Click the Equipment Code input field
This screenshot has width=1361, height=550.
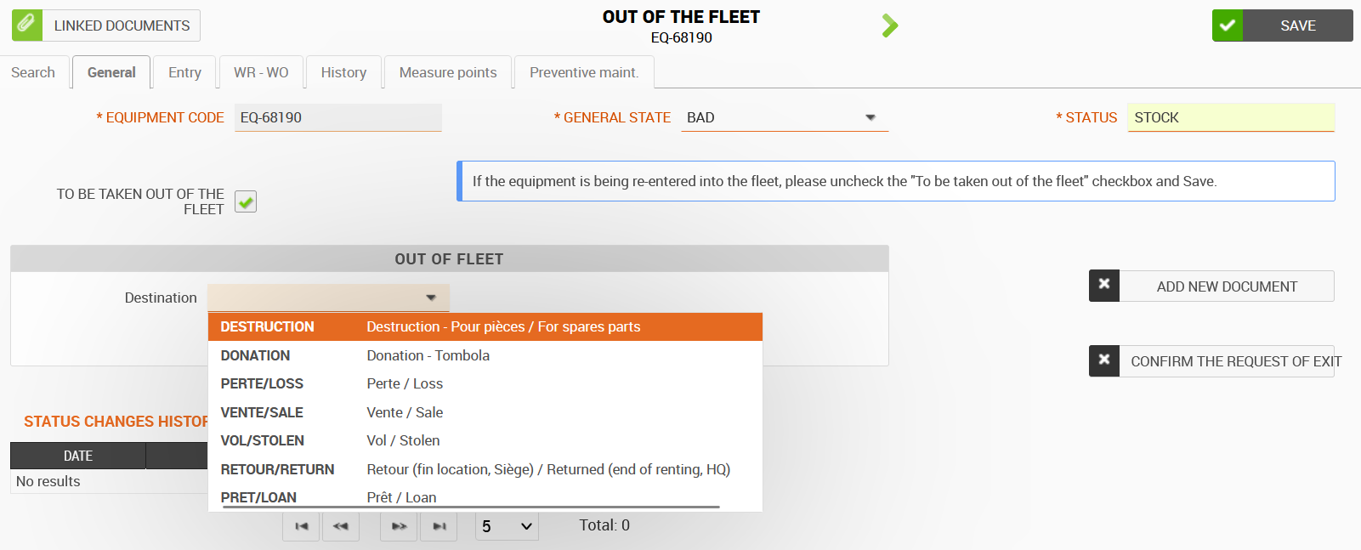tap(337, 117)
